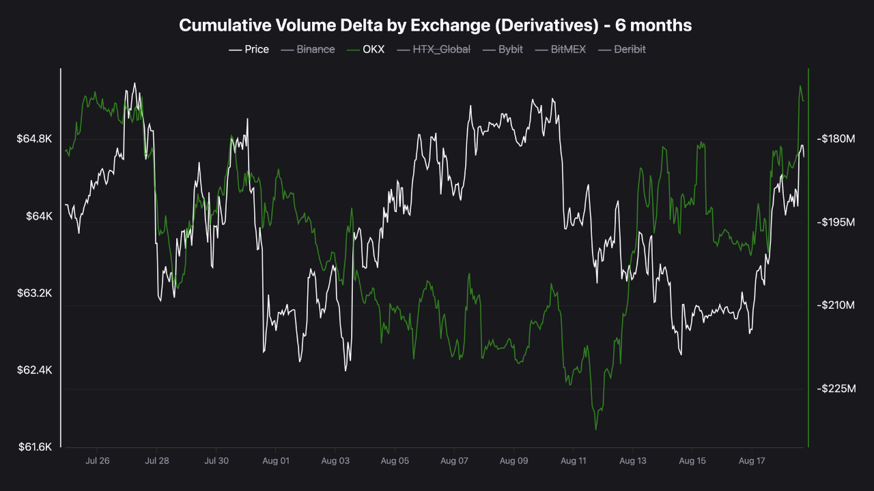
Task: Enable the BitMEX legend entry
Action: (x=560, y=49)
